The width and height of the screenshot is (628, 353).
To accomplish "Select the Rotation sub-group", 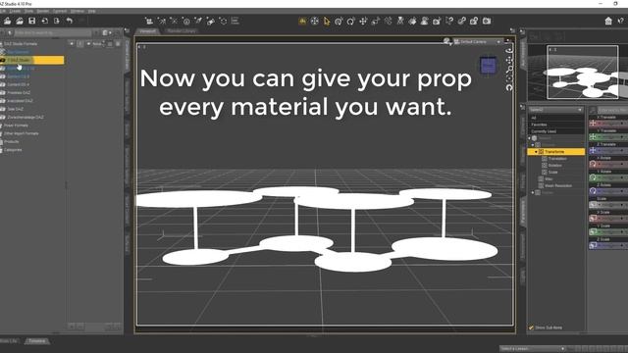I will [x=554, y=166].
